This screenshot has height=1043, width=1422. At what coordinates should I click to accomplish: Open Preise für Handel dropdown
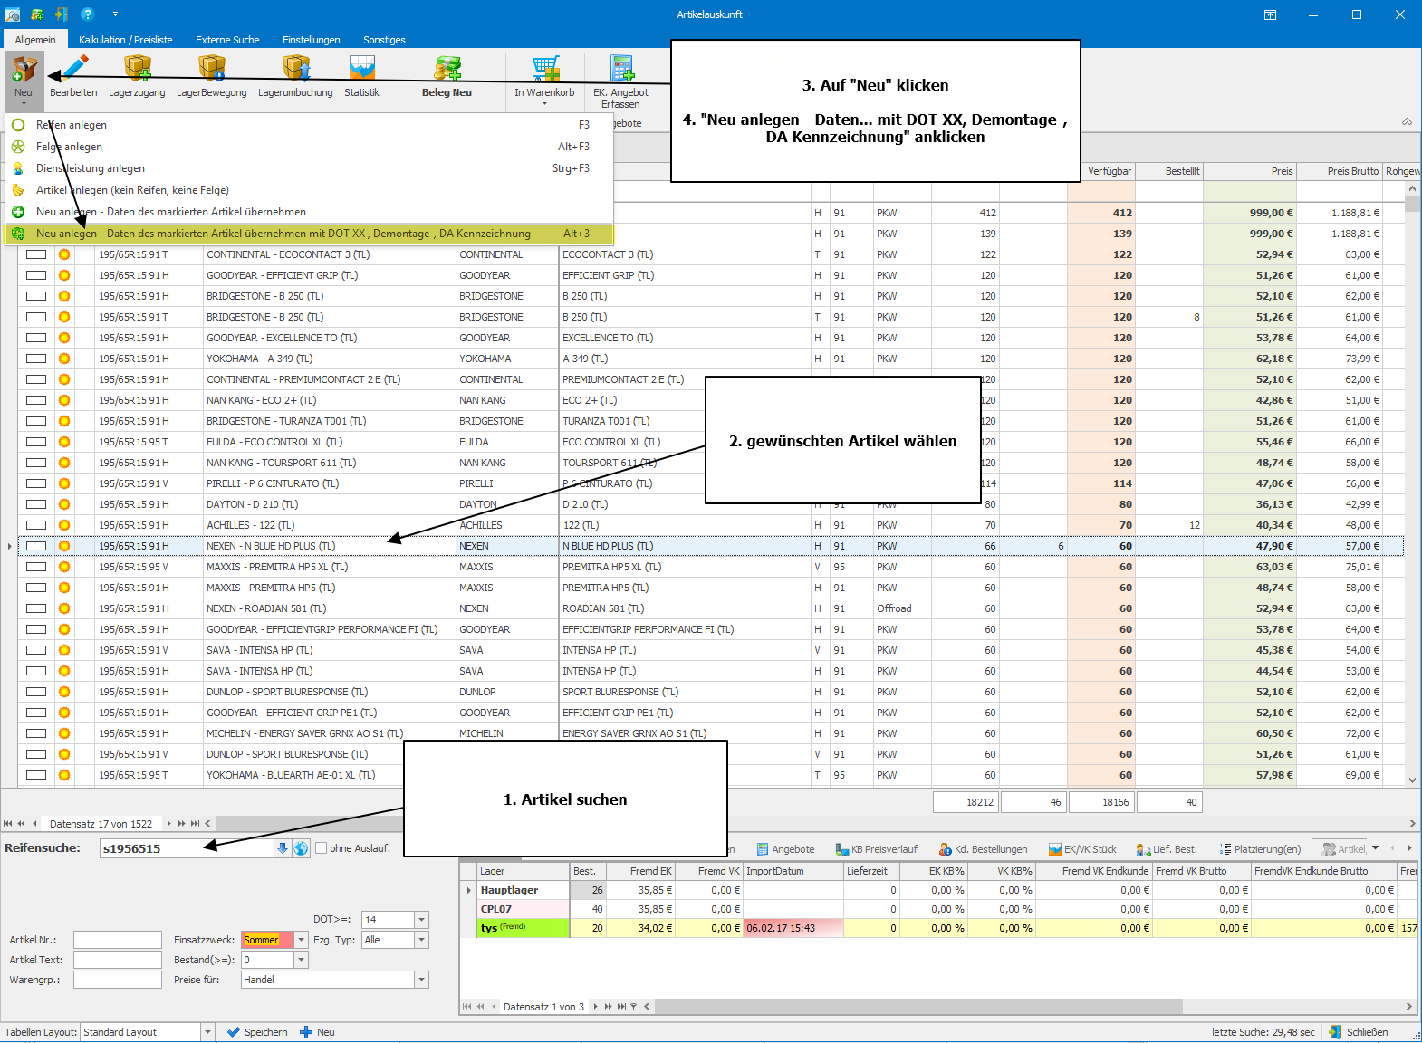click(421, 980)
